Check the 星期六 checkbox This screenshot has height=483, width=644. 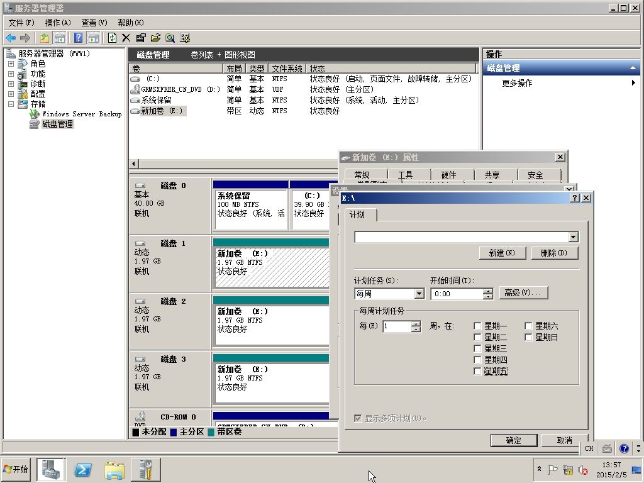[528, 326]
